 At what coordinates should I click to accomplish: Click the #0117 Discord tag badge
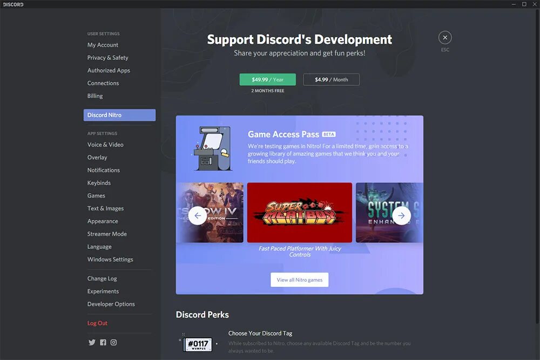[x=198, y=344]
